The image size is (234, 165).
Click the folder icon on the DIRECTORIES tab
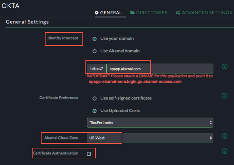132,13
